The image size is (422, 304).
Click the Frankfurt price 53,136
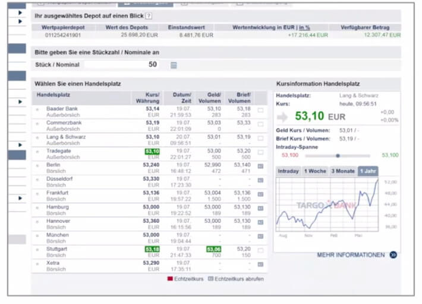tap(151, 193)
